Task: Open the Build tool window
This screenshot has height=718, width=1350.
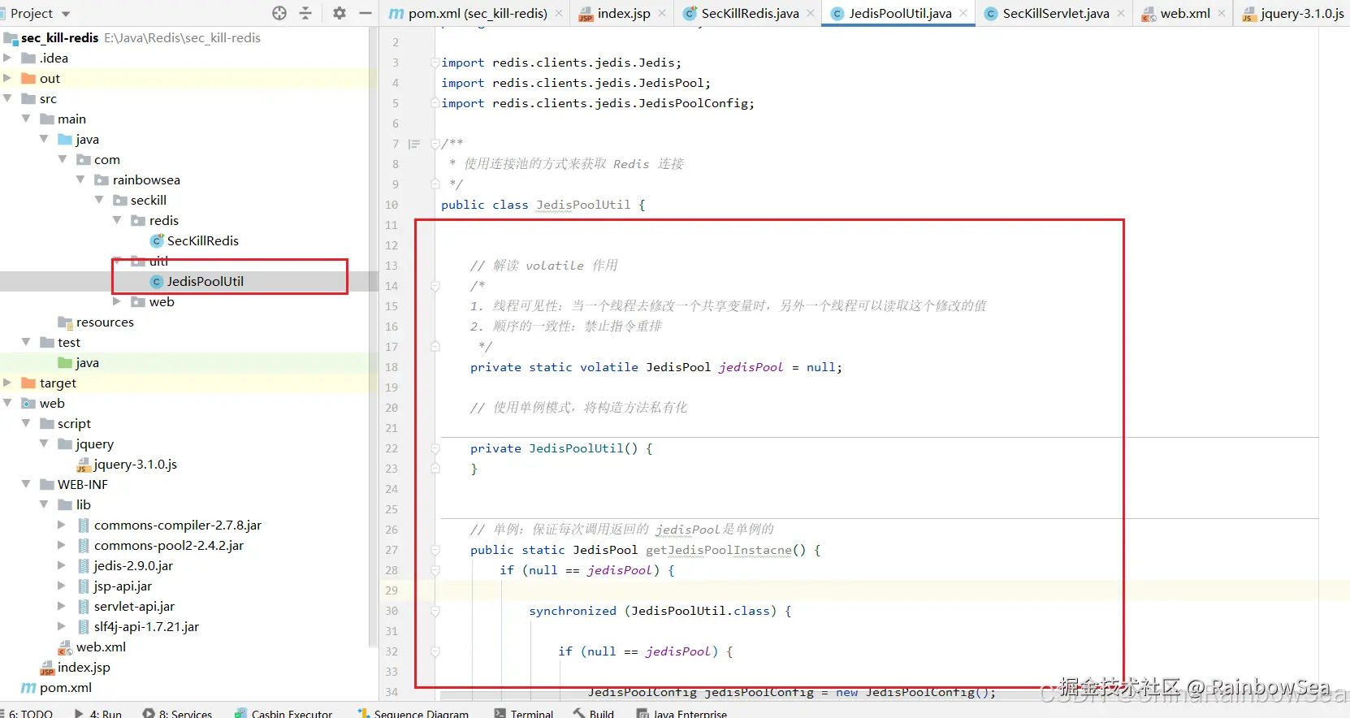Action: [593, 712]
